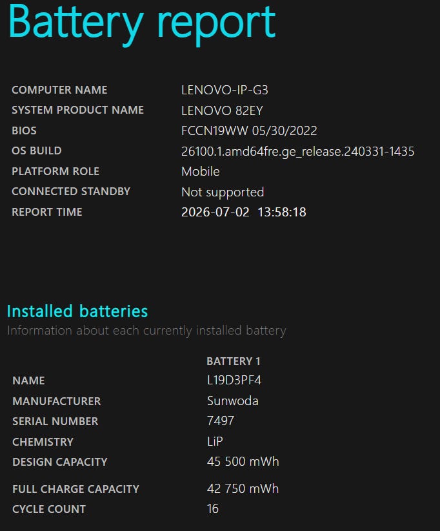Click the 42 750 mWh full charge value
The height and width of the screenshot is (531, 440).
point(243,488)
